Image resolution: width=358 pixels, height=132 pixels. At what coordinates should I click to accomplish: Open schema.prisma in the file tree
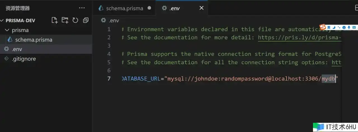coord(34,40)
